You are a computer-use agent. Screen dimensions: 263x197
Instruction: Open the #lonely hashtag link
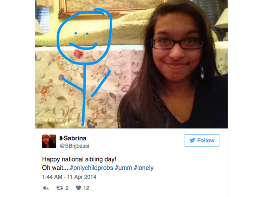coord(143,168)
